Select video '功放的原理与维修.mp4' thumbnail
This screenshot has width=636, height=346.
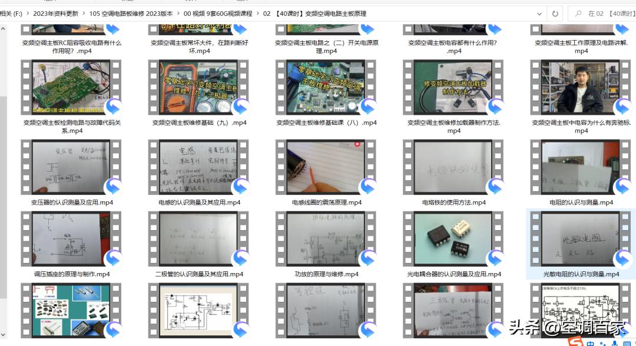point(326,239)
